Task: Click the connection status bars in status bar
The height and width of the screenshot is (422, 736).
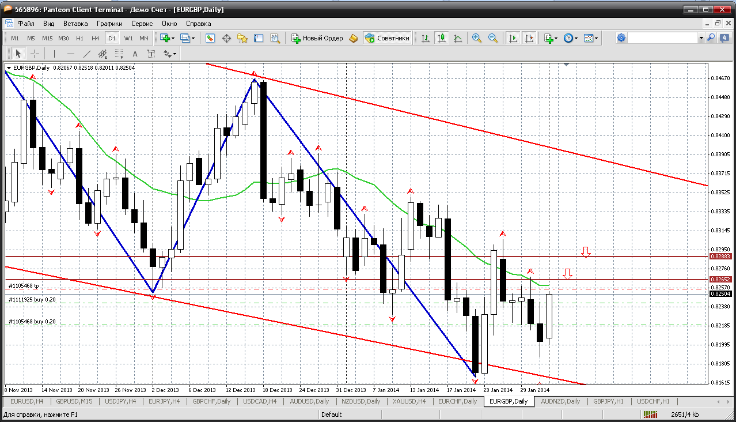Action: point(651,415)
